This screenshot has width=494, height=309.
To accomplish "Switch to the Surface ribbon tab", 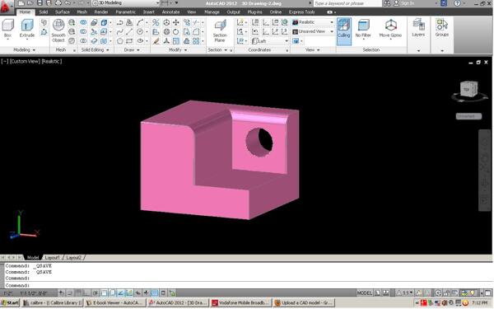I will (x=63, y=12).
